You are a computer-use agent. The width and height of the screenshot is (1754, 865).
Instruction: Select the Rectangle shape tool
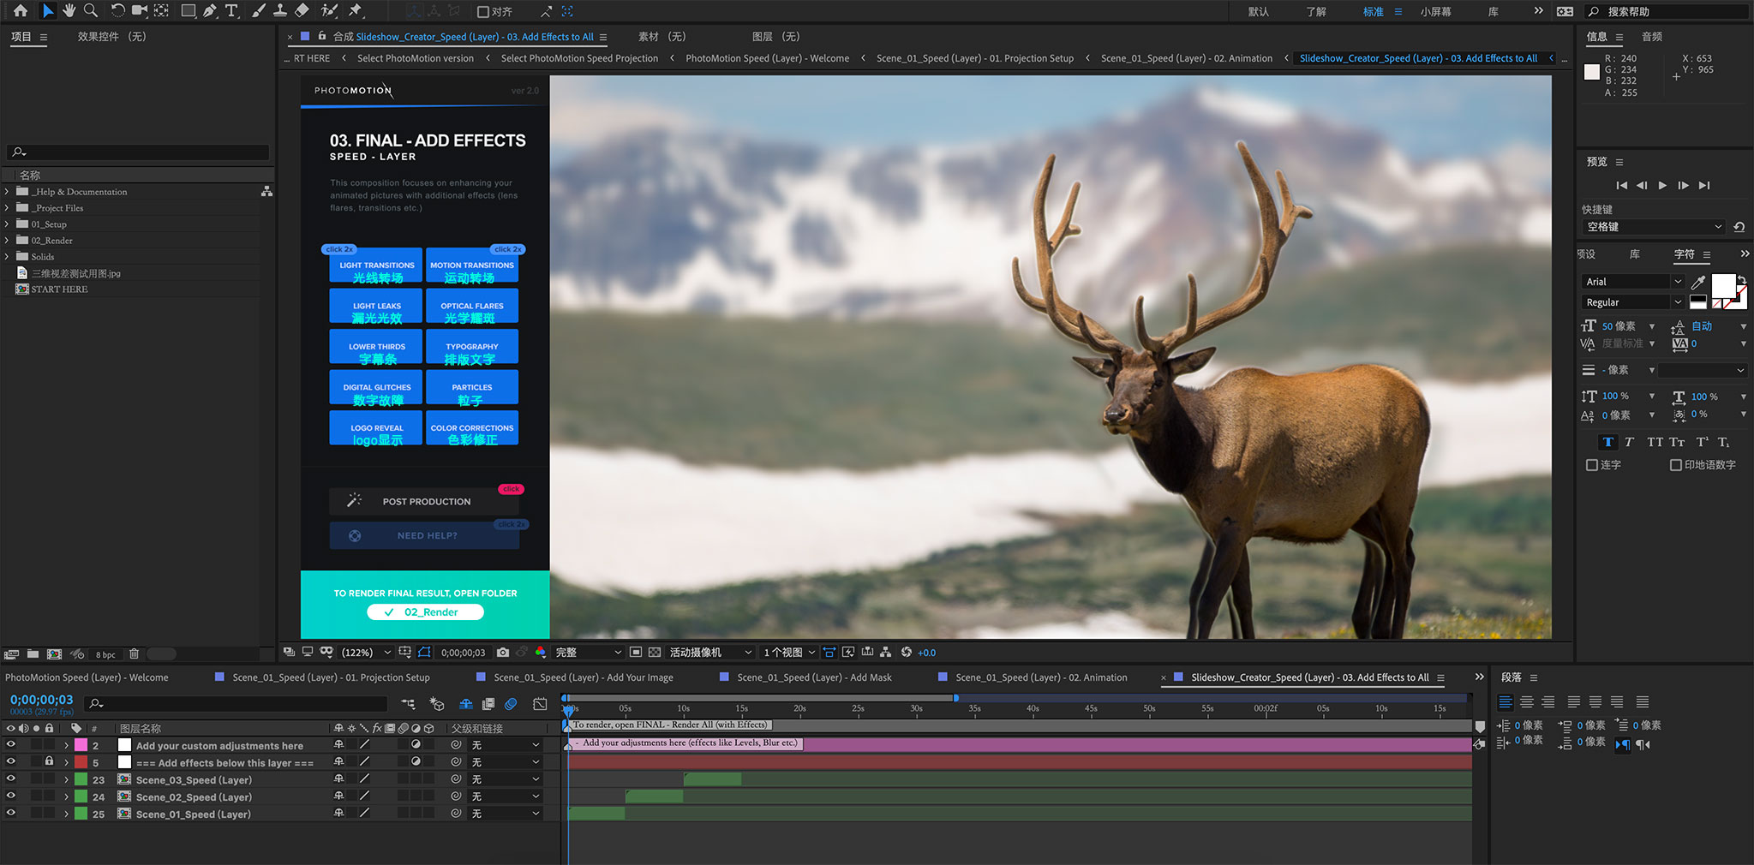[188, 11]
